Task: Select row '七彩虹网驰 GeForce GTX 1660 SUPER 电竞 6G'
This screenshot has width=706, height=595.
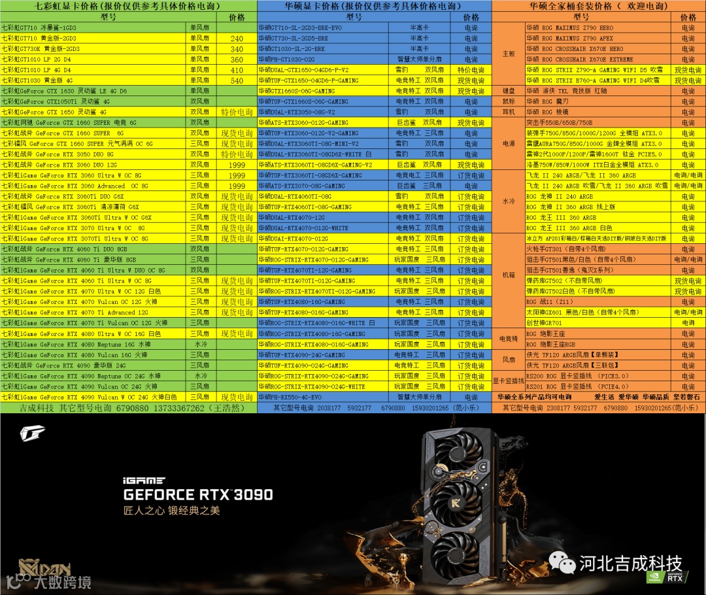Action: tap(128, 122)
